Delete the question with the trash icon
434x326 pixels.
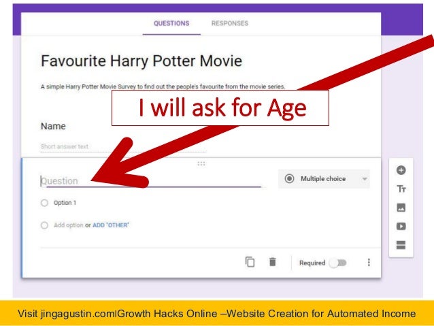click(272, 262)
